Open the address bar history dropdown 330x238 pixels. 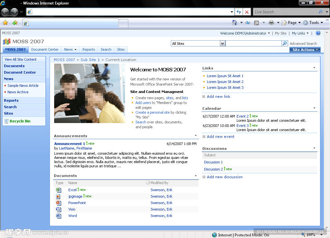[232, 12]
